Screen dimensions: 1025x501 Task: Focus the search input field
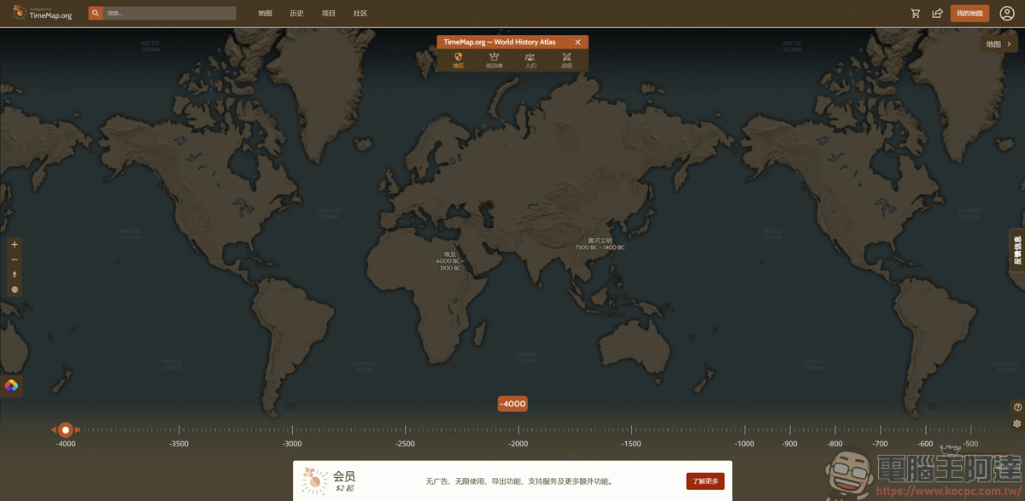click(170, 14)
